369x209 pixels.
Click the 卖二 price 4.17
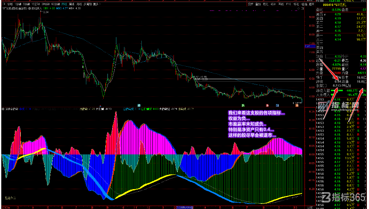338,27
